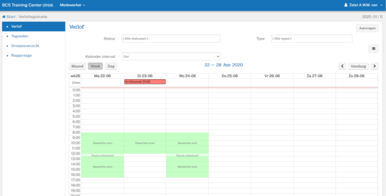Open Groepsoverzicht in the sidebar
Image resolution: width=386 pixels, height=196 pixels.
25,46
